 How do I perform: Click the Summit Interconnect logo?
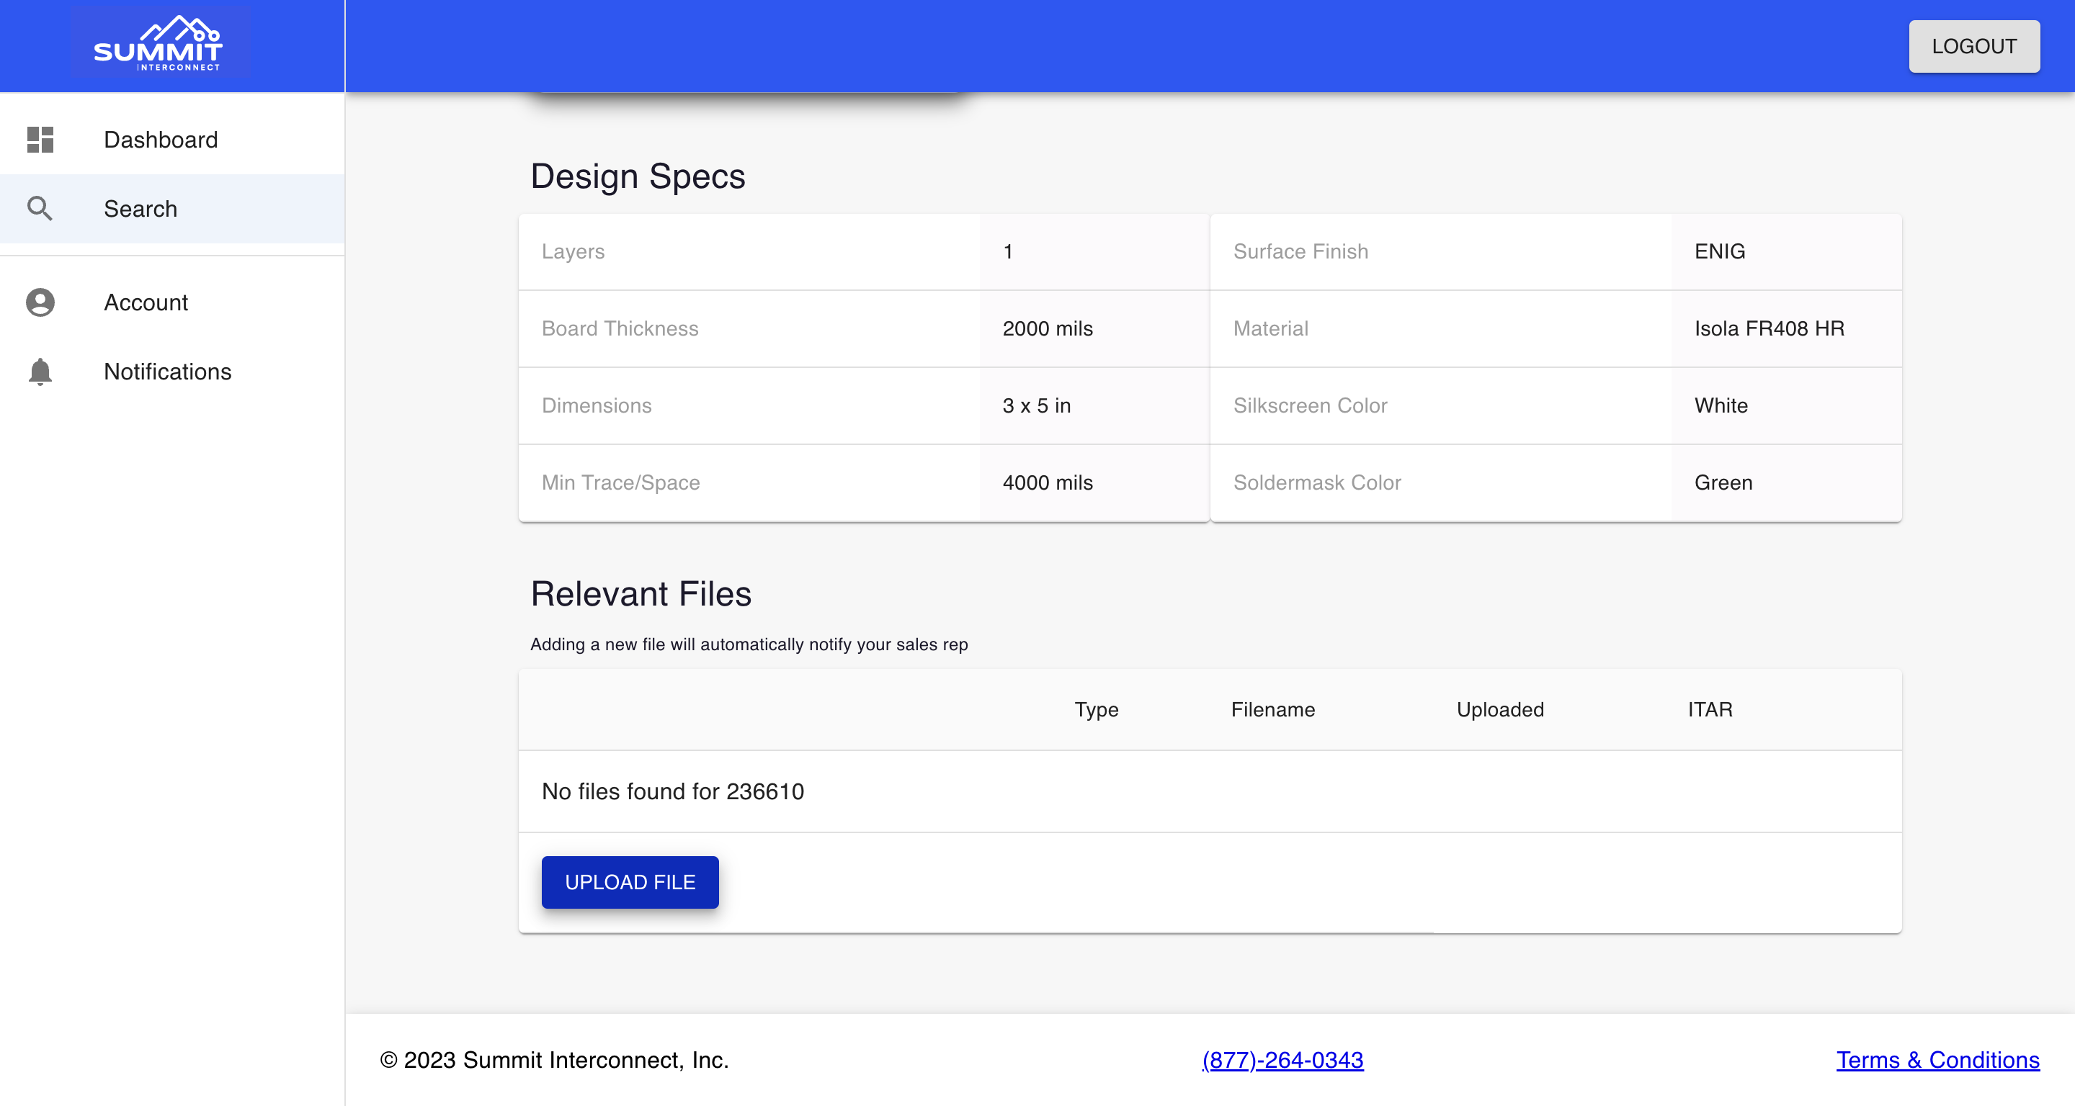(159, 43)
